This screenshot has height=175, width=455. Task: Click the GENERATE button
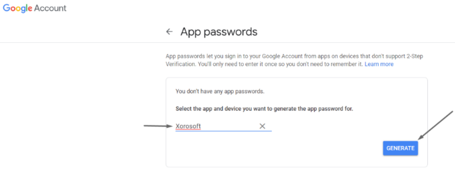pyautogui.click(x=401, y=148)
